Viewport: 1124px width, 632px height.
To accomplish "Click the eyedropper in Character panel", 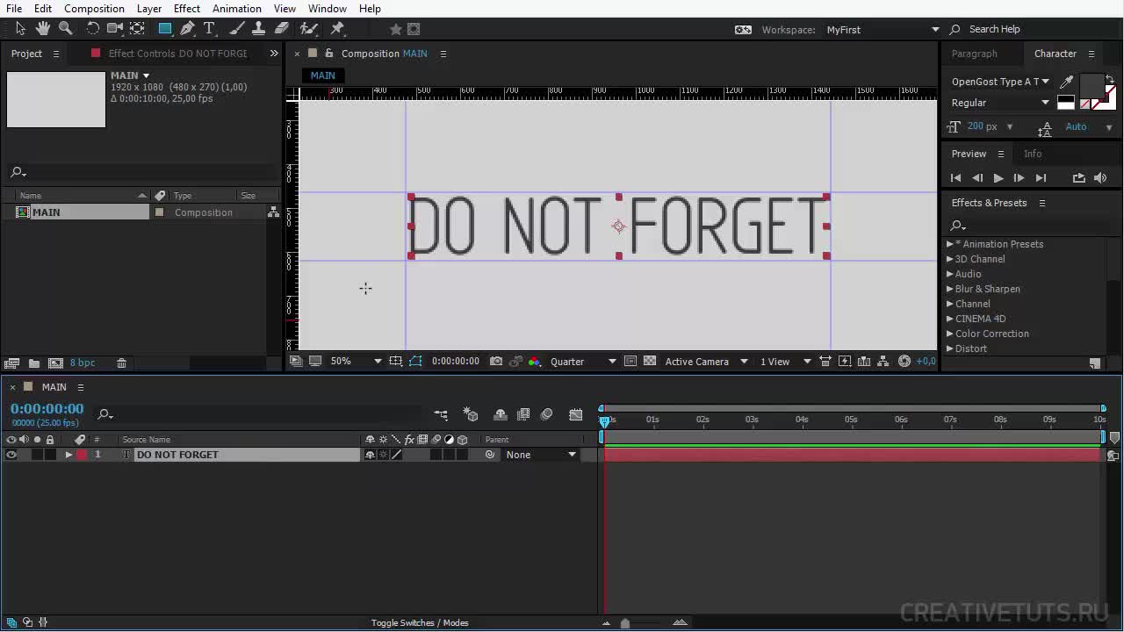I will coord(1067,82).
